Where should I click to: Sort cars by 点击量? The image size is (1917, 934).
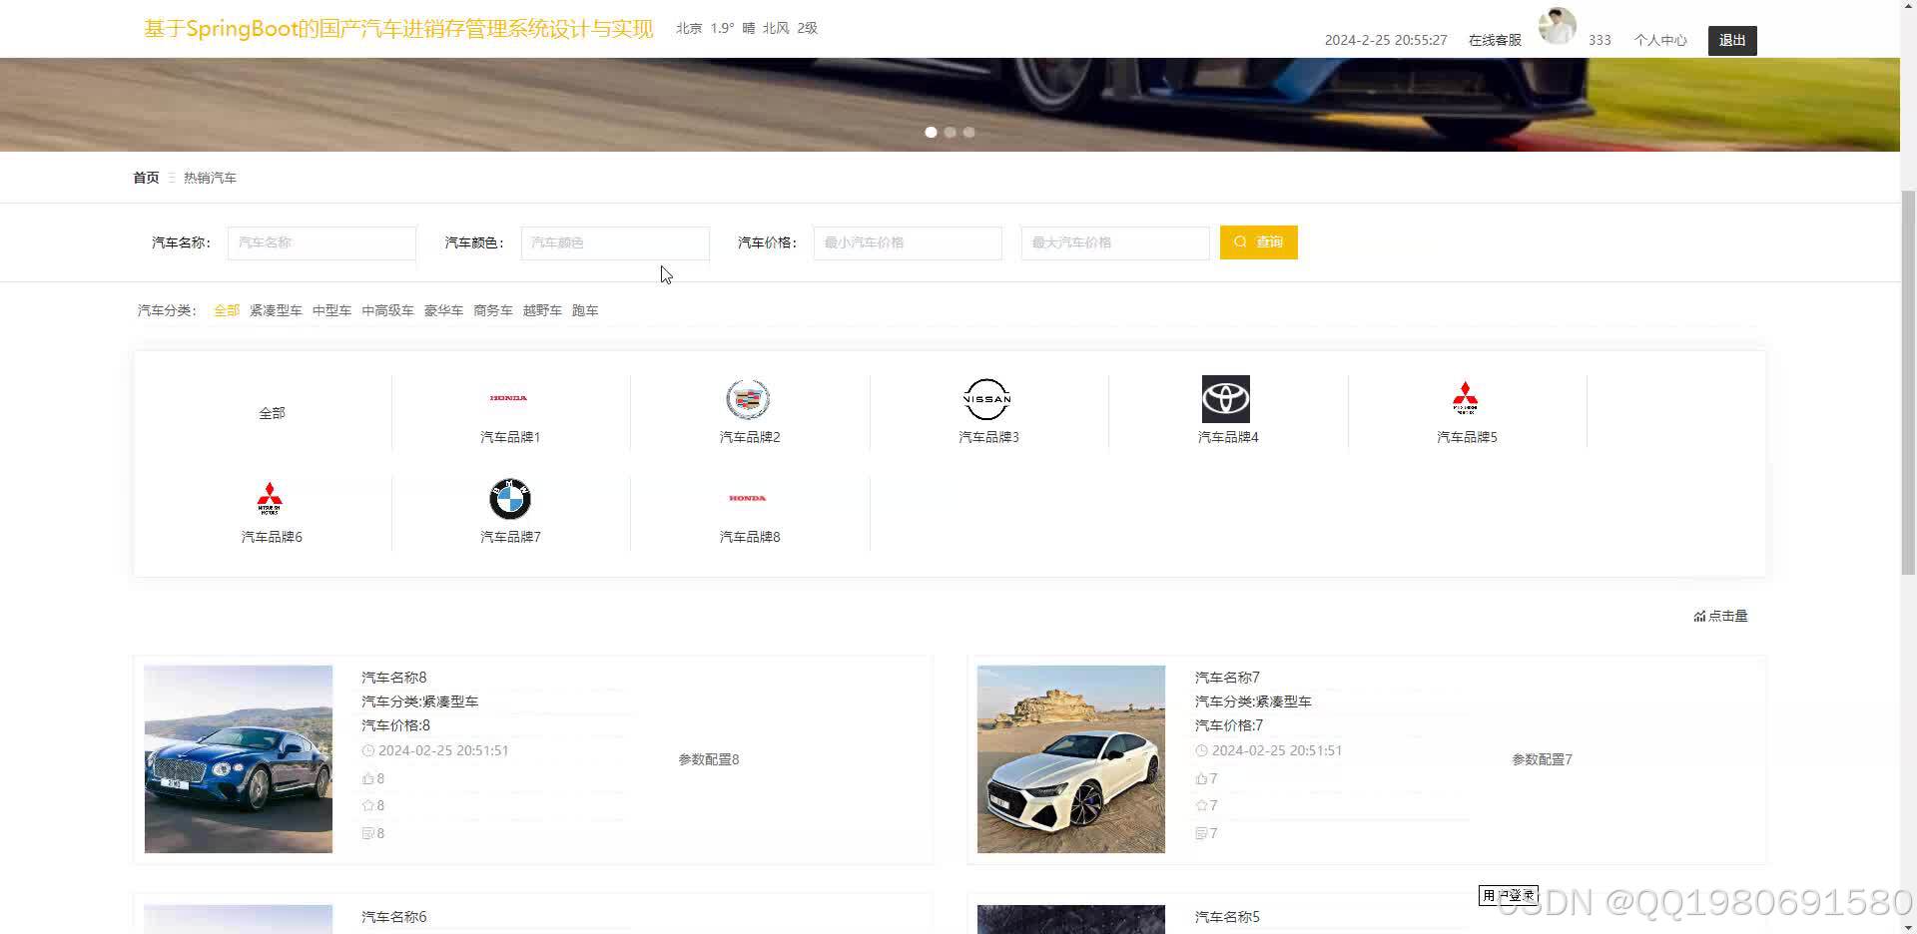pyautogui.click(x=1720, y=616)
